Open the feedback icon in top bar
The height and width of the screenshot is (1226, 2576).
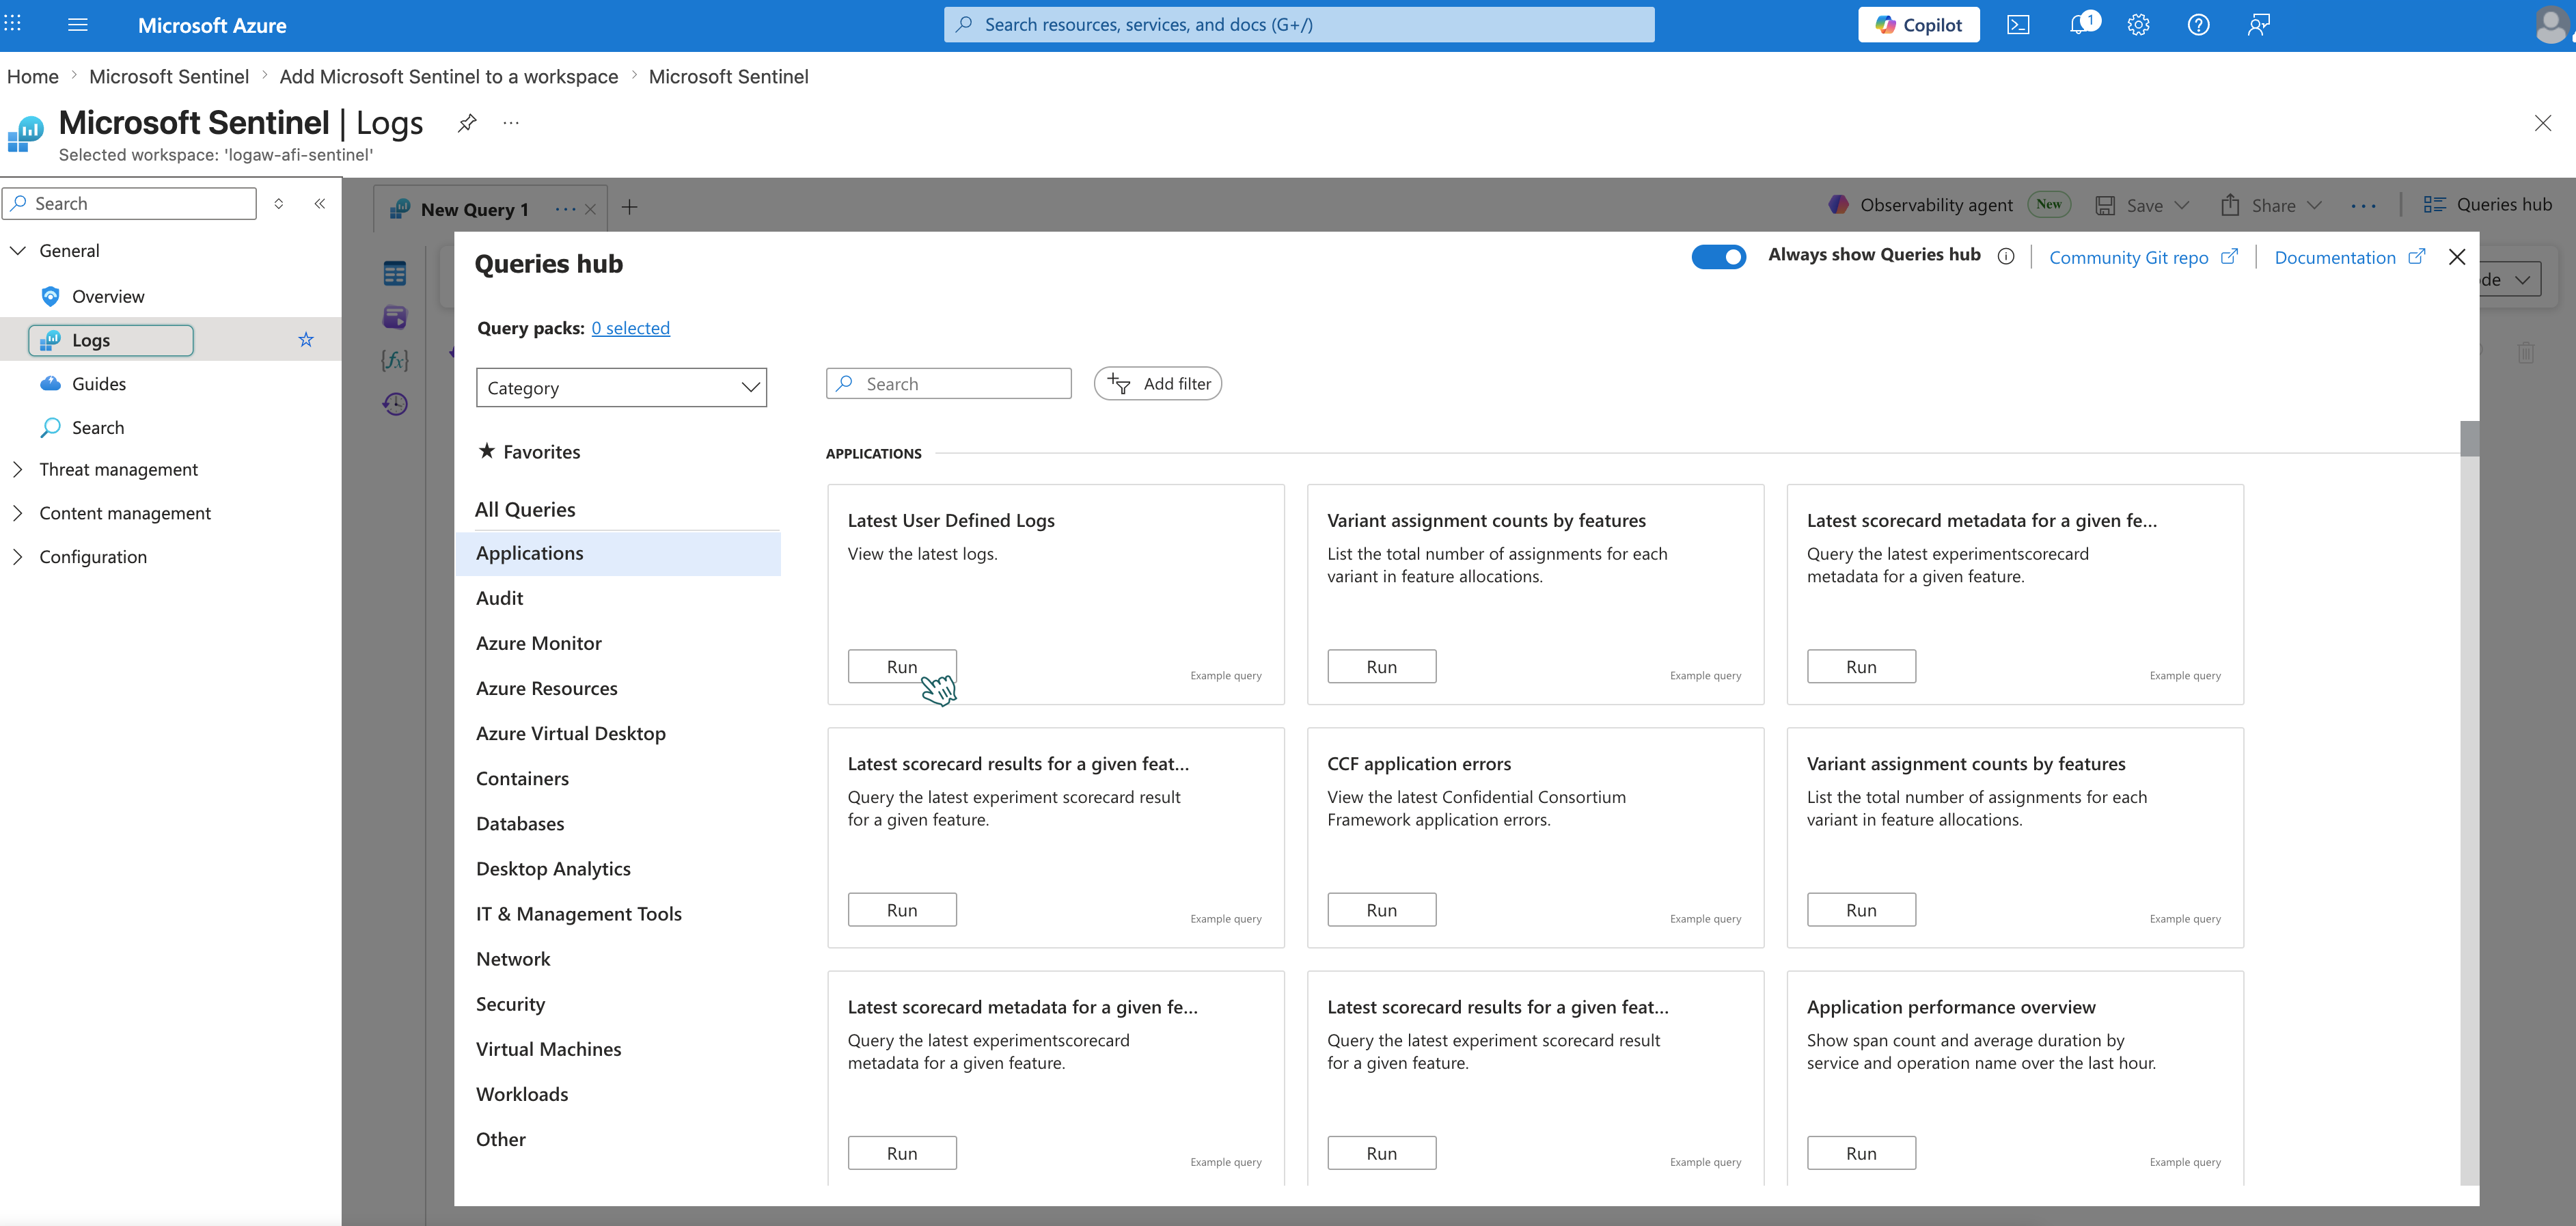[x=2258, y=25]
